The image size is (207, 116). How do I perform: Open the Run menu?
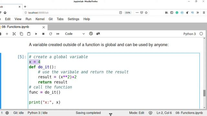(x=28, y=19)
